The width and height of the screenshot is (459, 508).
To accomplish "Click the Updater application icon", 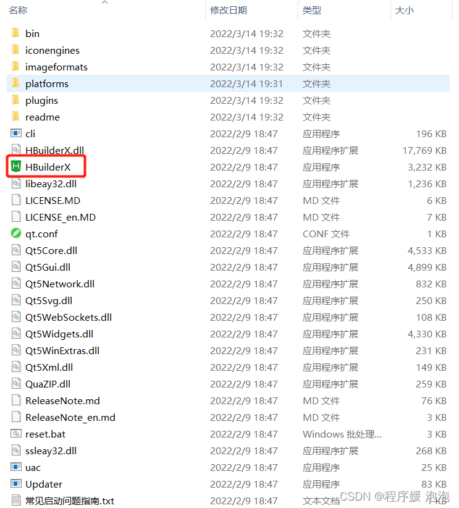I will (x=16, y=484).
